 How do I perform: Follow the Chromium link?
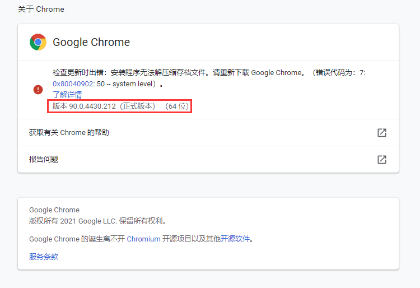pos(143,239)
